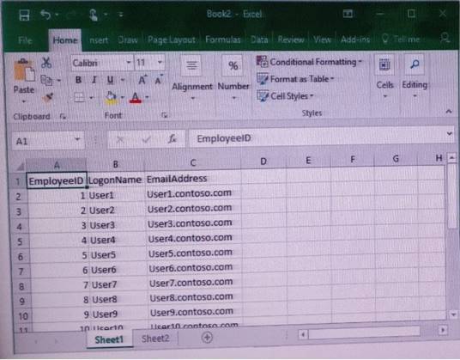This screenshot has width=460, height=360.
Task: Click the Undo arrow icon
Action: [45, 14]
